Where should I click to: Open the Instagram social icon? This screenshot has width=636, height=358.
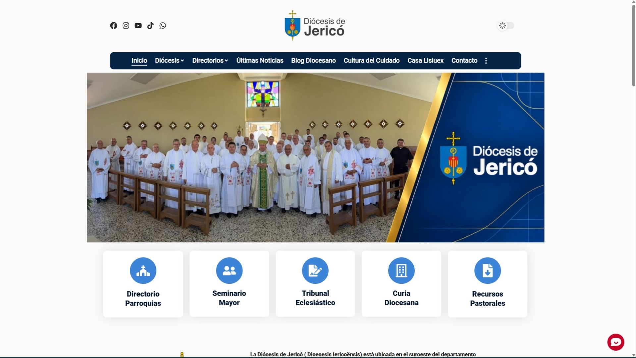click(x=126, y=26)
